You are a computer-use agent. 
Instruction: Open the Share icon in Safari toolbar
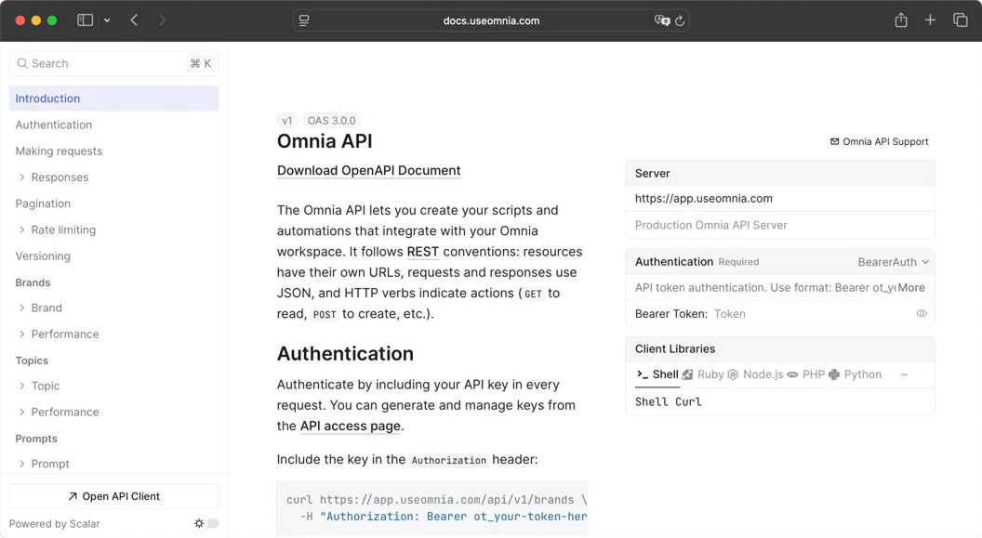coord(900,20)
